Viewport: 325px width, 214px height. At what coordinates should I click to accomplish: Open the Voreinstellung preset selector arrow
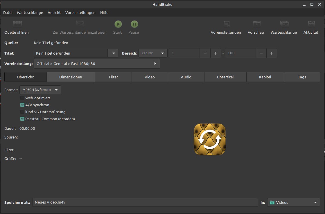[x=155, y=64]
